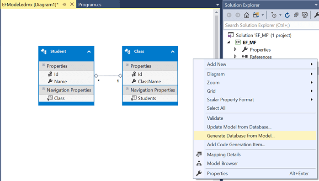Collapse the Class entity with its chevron
Image resolution: width=319 pixels, height=181 pixels.
pyautogui.click(x=173, y=52)
